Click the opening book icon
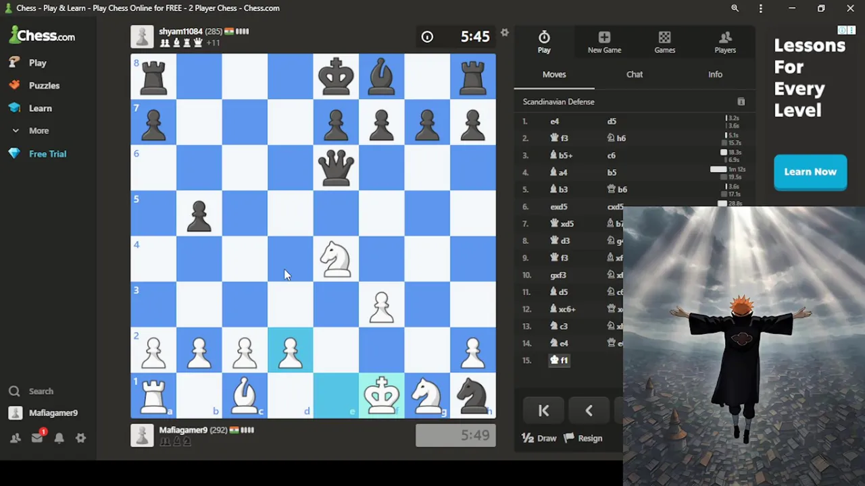 point(741,102)
